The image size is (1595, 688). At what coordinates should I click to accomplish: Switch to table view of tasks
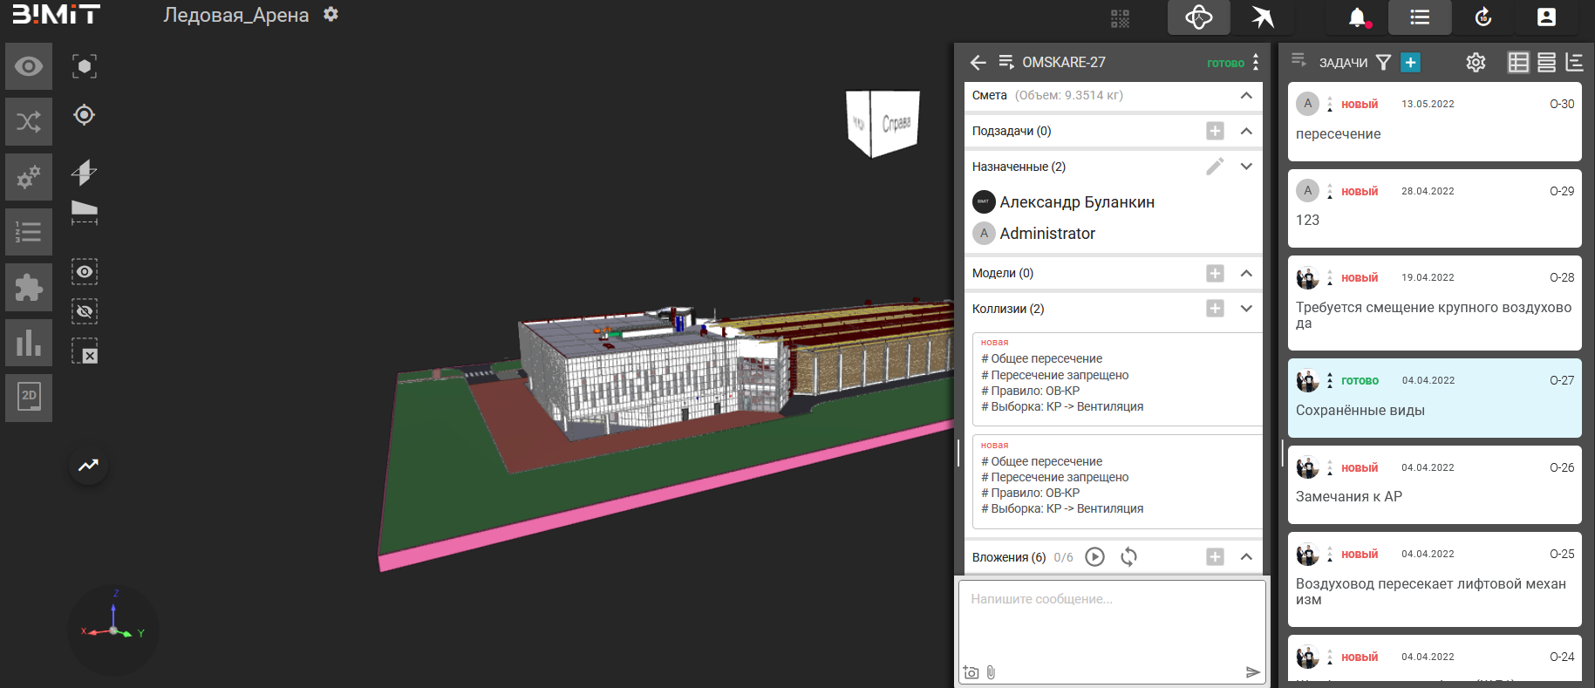(x=1518, y=62)
